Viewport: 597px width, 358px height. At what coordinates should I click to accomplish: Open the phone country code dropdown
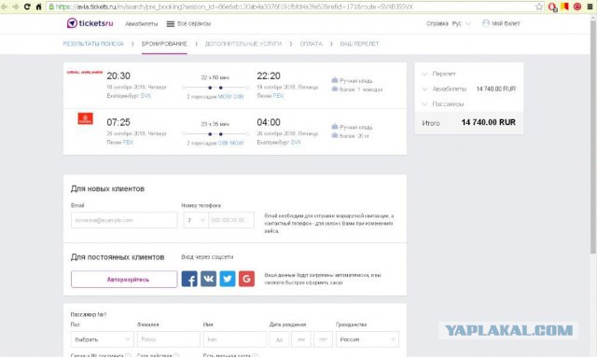tap(196, 220)
